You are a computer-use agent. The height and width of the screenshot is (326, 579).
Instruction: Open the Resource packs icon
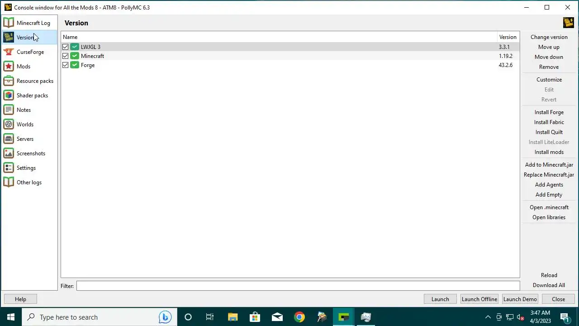pyautogui.click(x=9, y=81)
